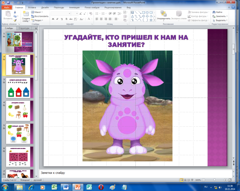
Task: Copy selection using the Copy icon
Action: (x=15, y=16)
